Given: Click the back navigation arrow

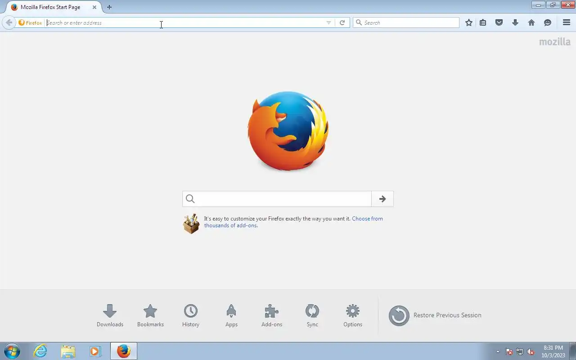Looking at the screenshot, I should pos(9,22).
